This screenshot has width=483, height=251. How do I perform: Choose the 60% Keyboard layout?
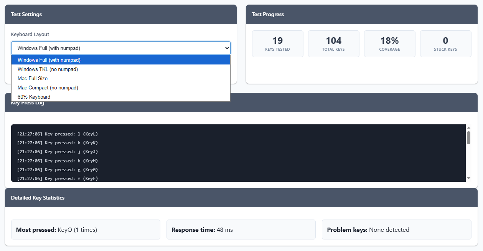34,97
